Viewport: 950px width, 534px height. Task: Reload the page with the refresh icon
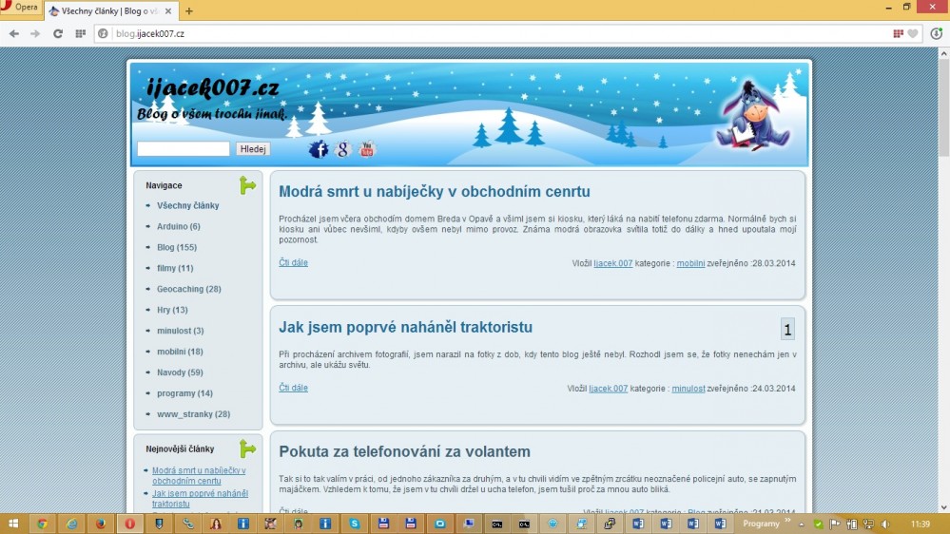click(57, 33)
